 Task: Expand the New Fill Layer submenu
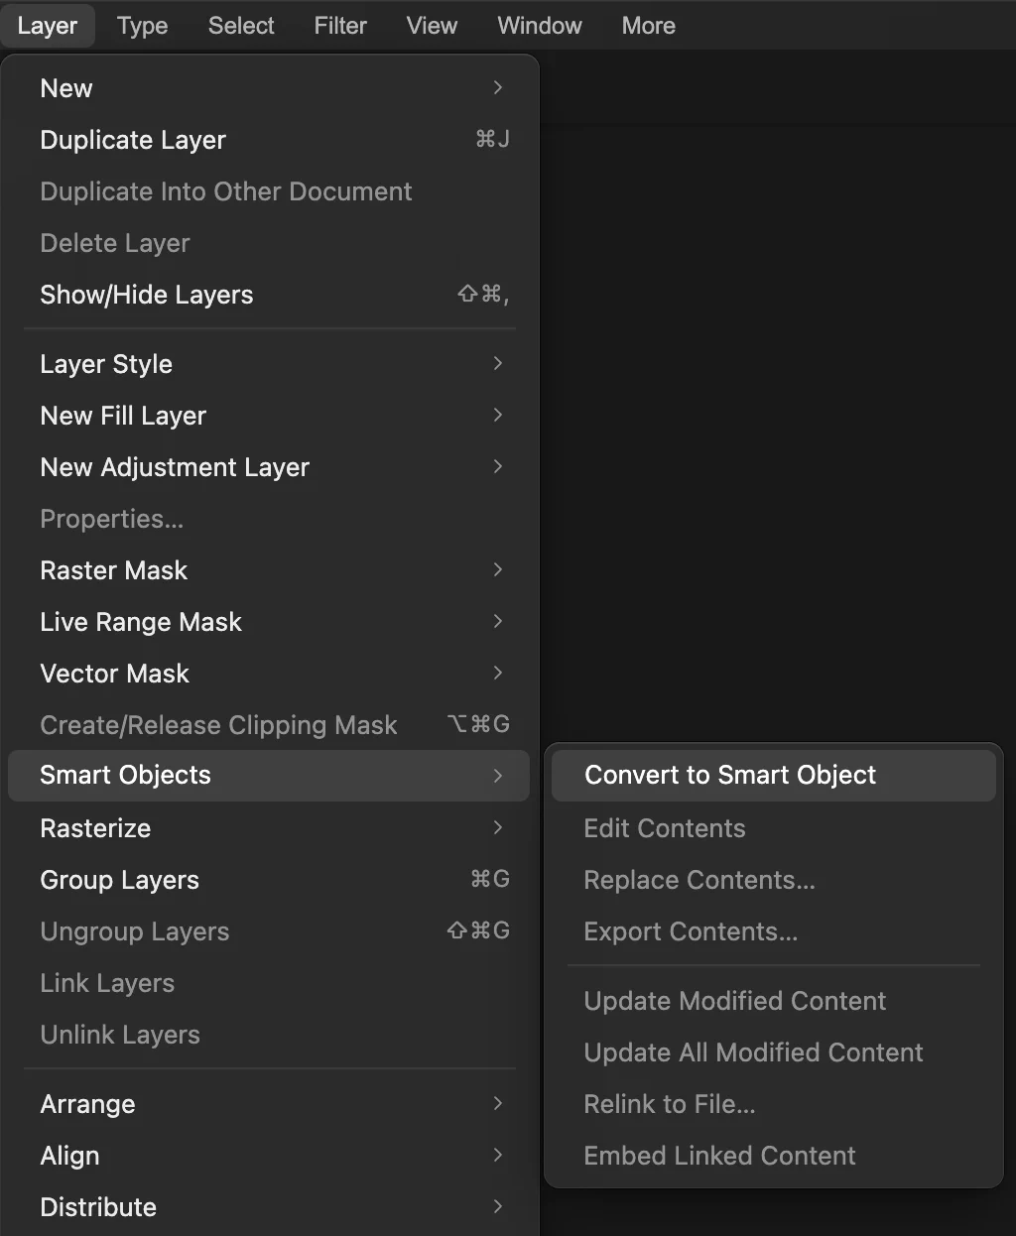pos(269,416)
